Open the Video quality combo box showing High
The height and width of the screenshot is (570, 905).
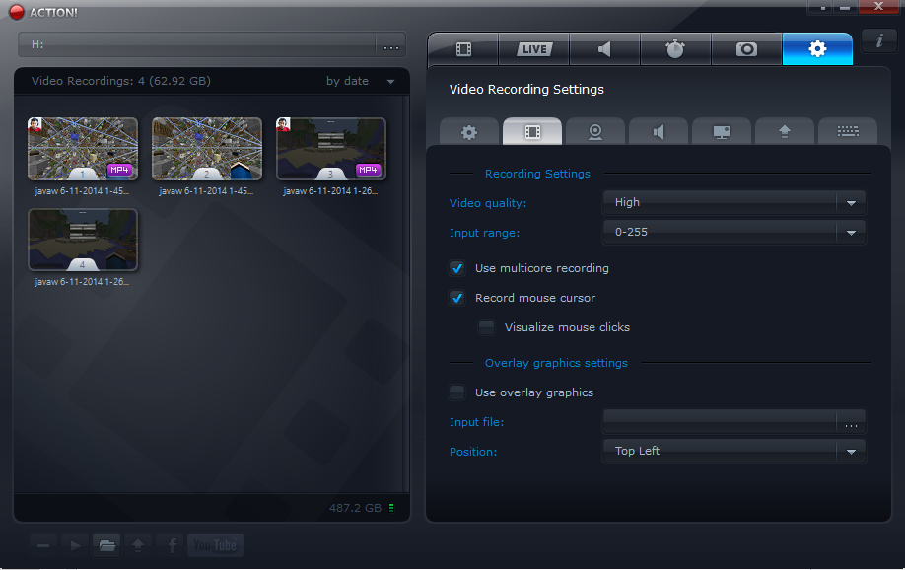tap(733, 203)
